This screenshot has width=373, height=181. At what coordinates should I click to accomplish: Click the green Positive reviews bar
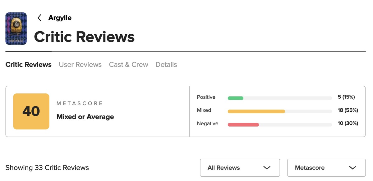[236, 98]
